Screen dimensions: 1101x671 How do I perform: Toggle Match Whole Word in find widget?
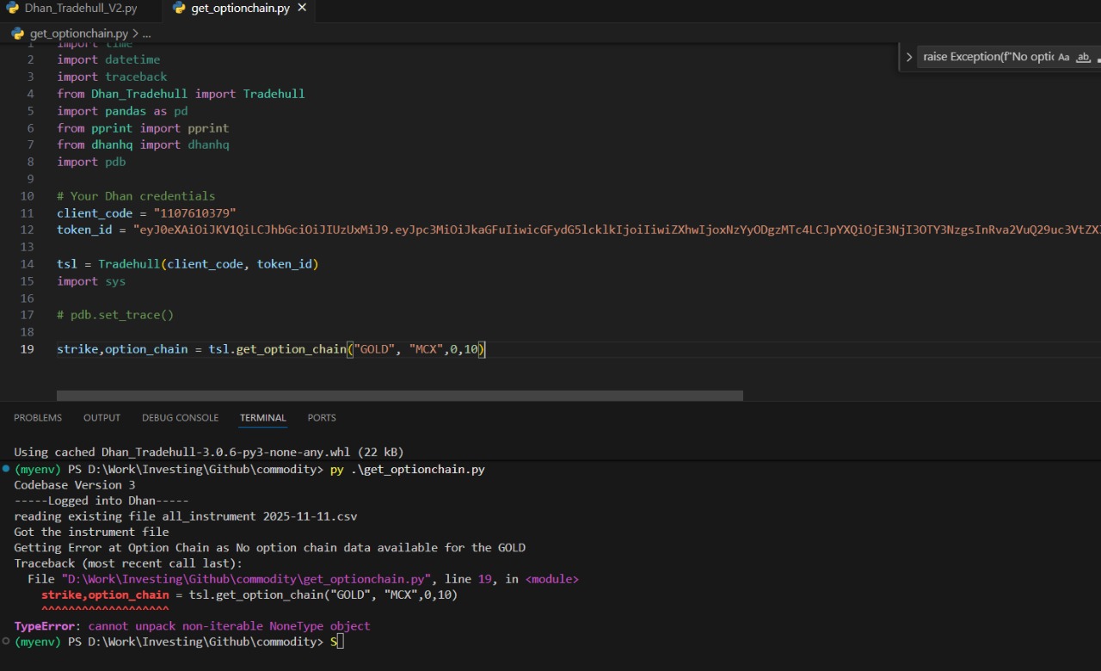point(1084,57)
